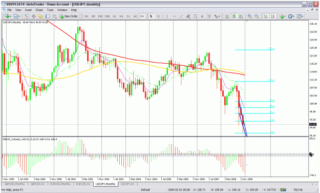The height and width of the screenshot is (193, 320).
Task: Pick the Fibonacci retracement tool
Action: point(195,16)
